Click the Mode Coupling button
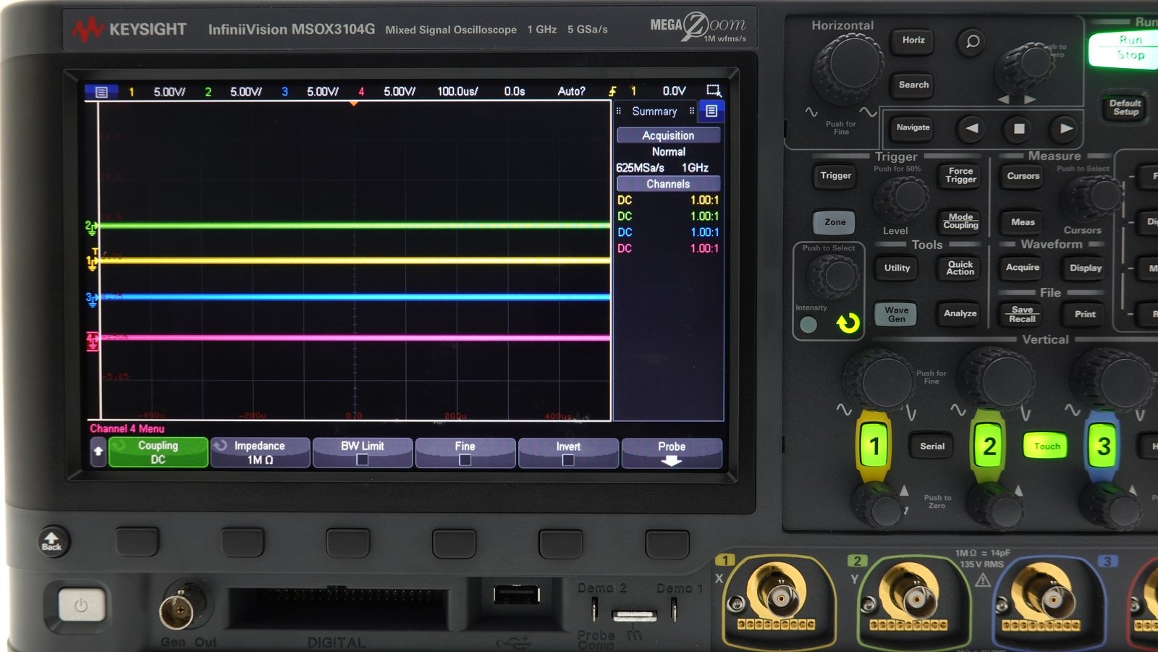This screenshot has height=652, width=1158. point(960,221)
